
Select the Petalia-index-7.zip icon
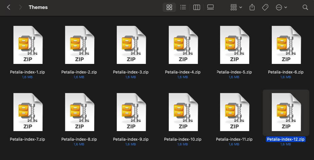tap(28, 112)
